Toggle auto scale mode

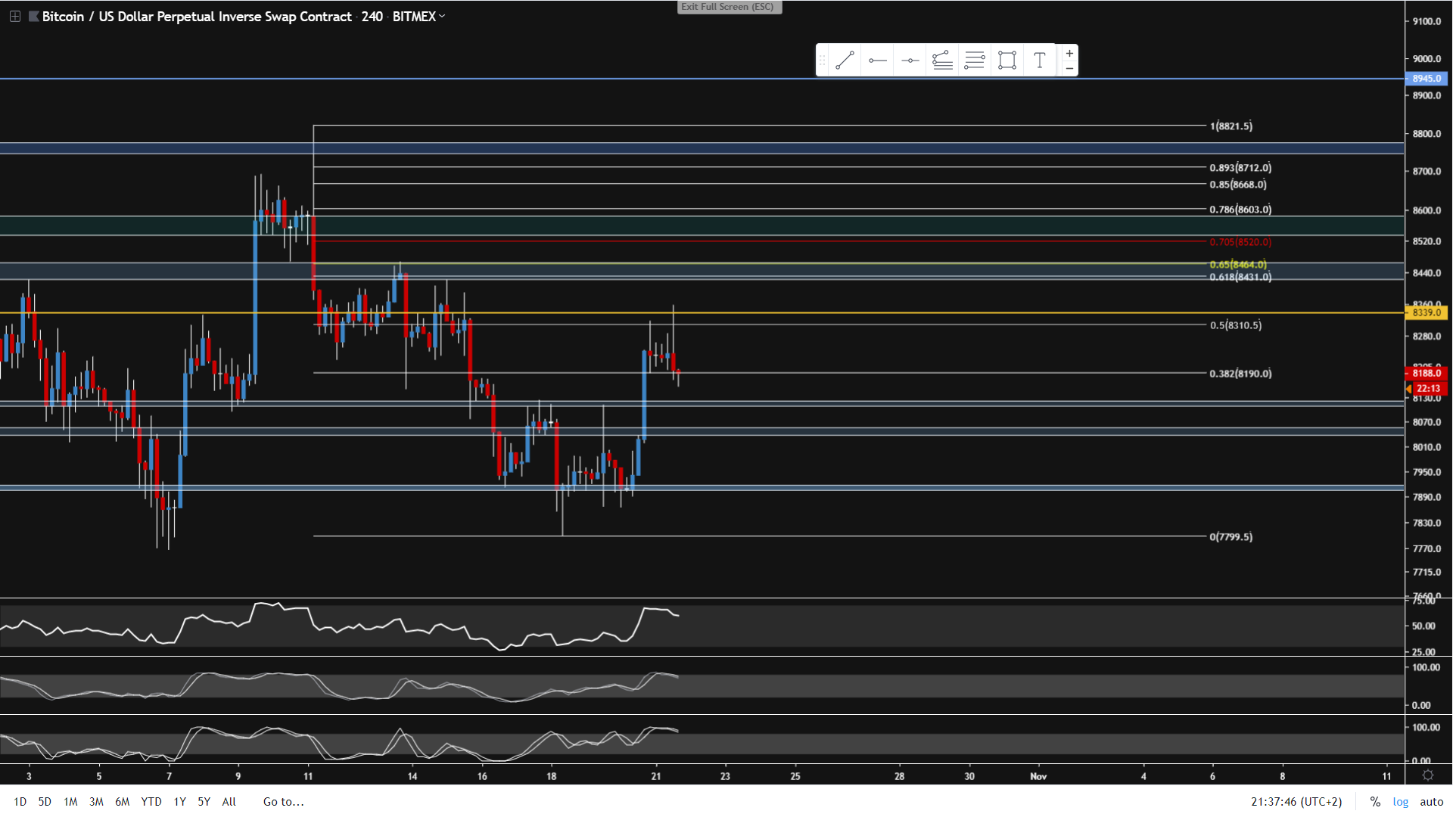[x=1431, y=802]
